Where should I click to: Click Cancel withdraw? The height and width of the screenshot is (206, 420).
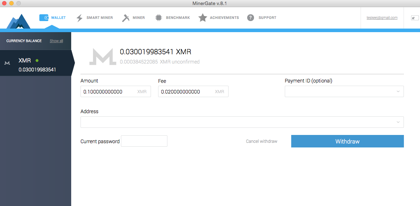click(262, 141)
